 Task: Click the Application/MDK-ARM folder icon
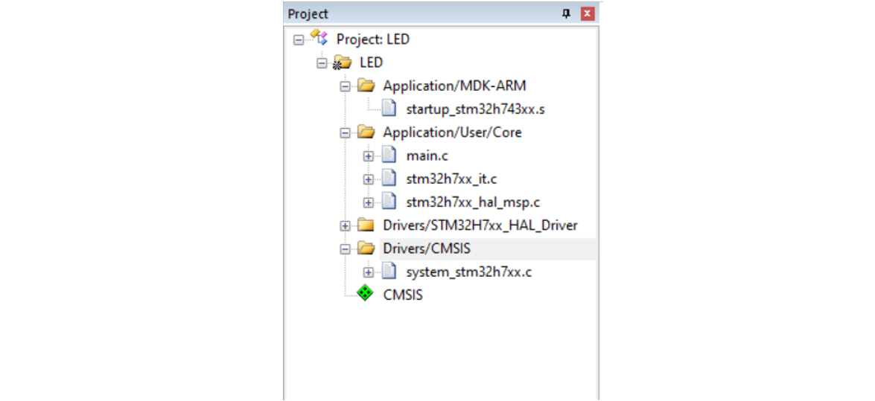pyautogui.click(x=366, y=86)
